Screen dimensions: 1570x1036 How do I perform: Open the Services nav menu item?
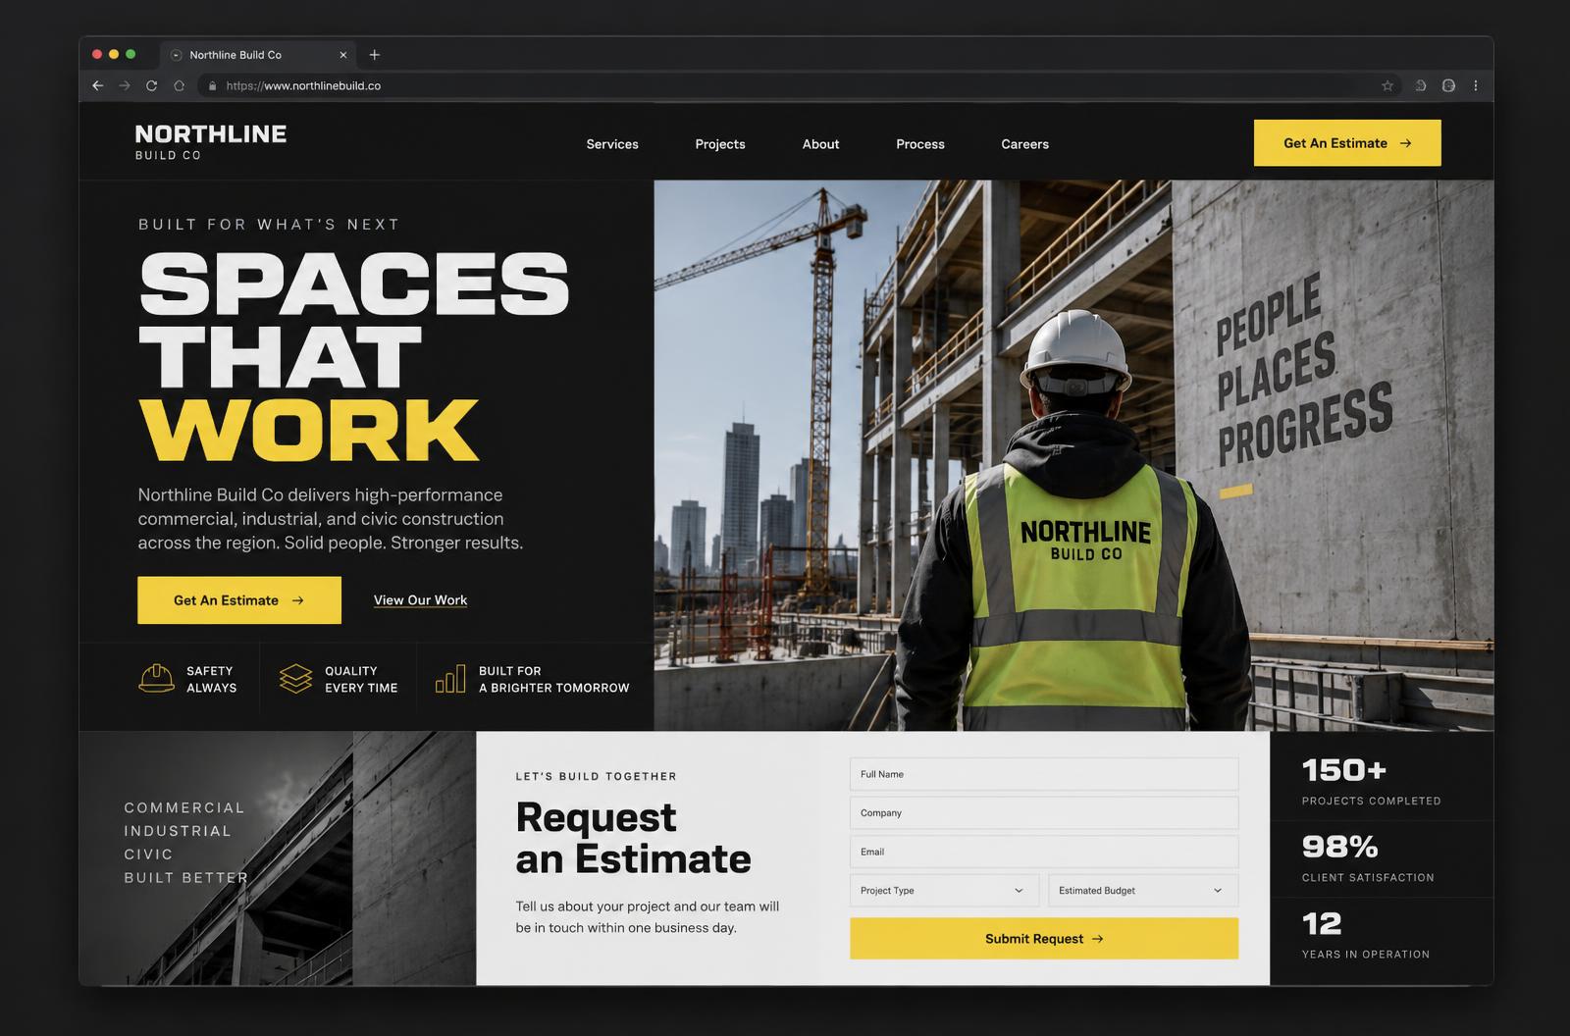pyautogui.click(x=612, y=144)
